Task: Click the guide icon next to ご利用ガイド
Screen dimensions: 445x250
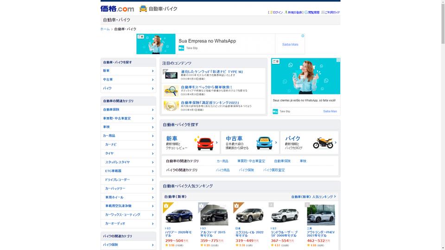Action: [323, 12]
